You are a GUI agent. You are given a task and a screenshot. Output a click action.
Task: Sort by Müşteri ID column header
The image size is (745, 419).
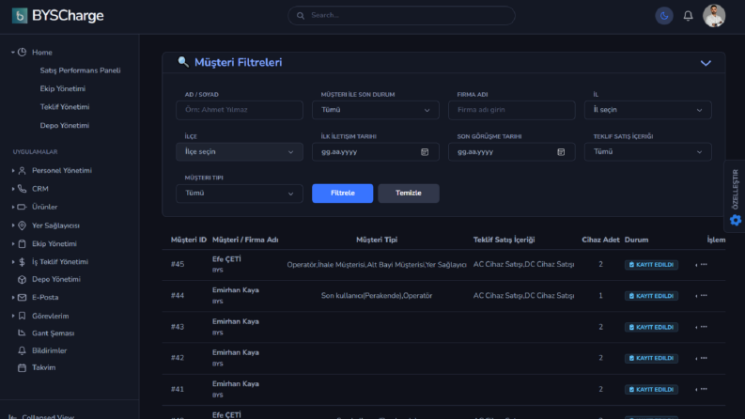(189, 240)
